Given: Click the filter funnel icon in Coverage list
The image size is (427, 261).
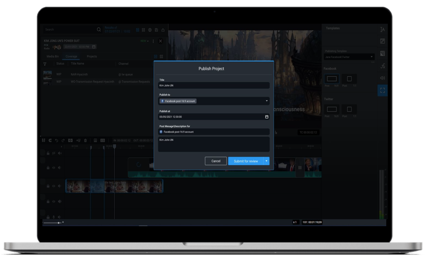Looking at the screenshot, I should click(x=45, y=64).
